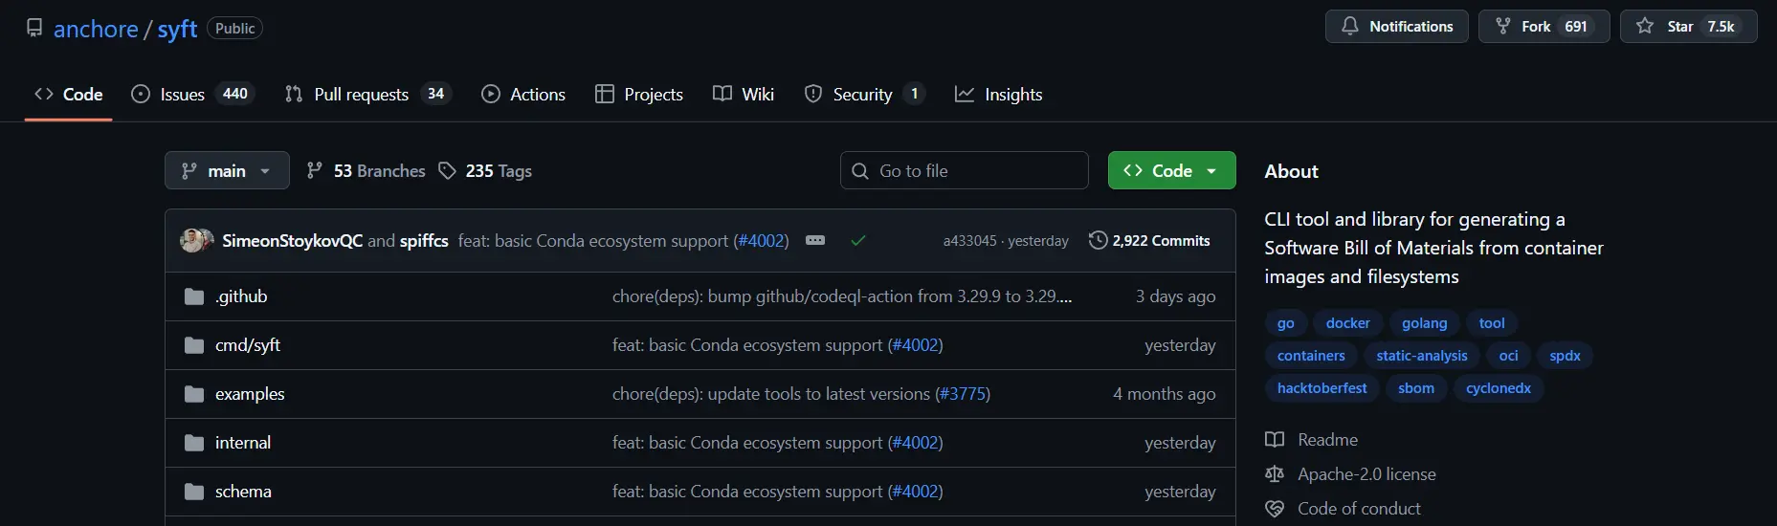Open the anchore owner link
Viewport: 1777px width, 526px height.
[96, 30]
